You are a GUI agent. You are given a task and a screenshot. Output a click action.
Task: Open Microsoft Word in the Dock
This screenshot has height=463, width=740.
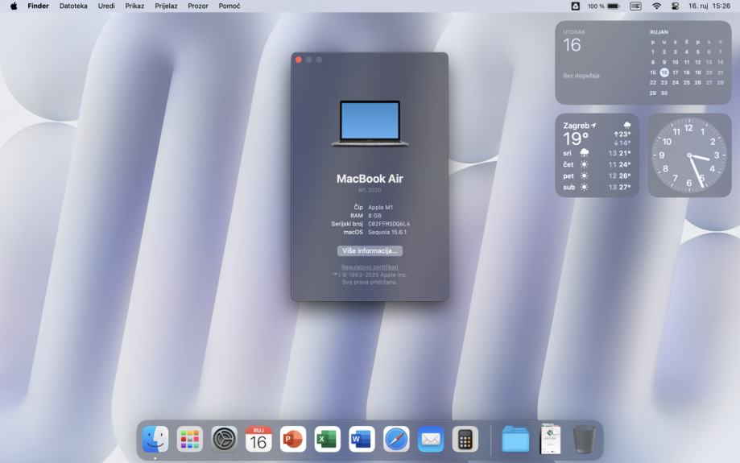[x=362, y=439]
